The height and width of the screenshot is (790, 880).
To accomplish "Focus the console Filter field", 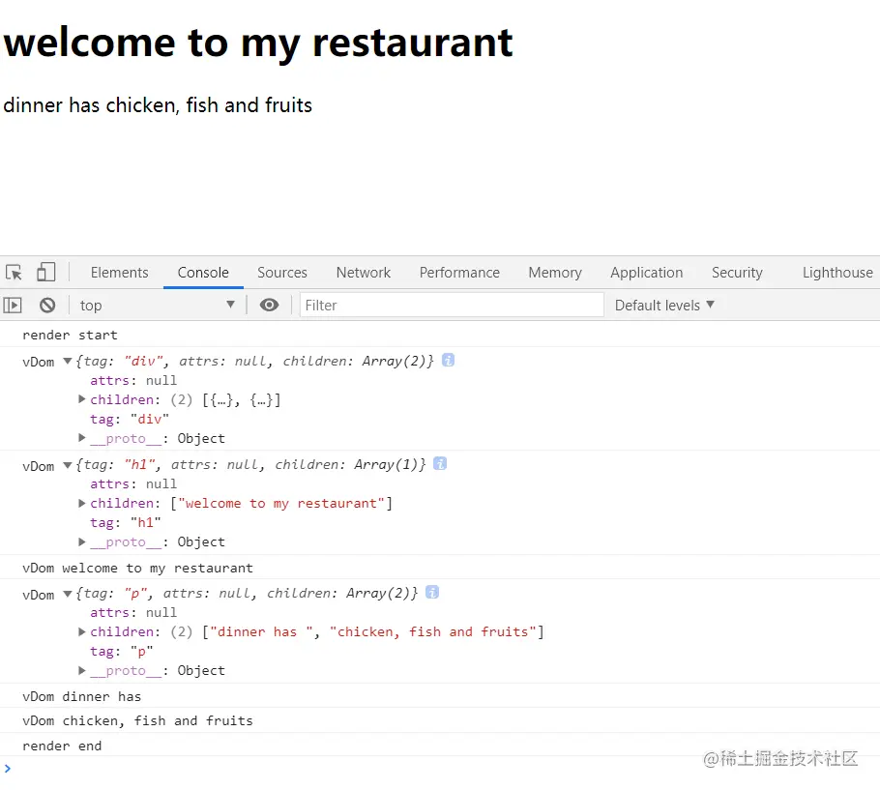I will 452,306.
